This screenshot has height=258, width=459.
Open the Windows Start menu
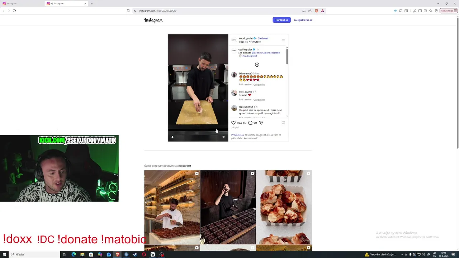(x=4, y=254)
